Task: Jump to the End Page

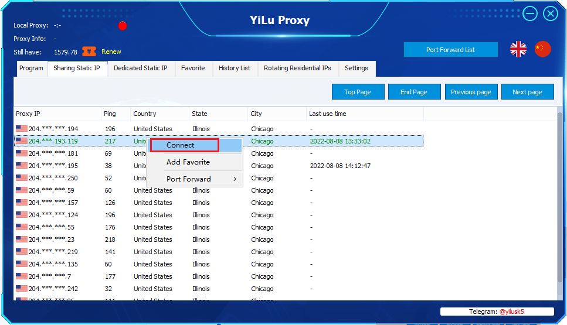Action: click(415, 92)
